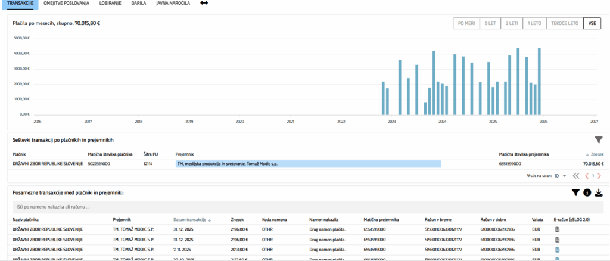
Task: Select the 'VSE' time range toggle
Action: point(592,23)
